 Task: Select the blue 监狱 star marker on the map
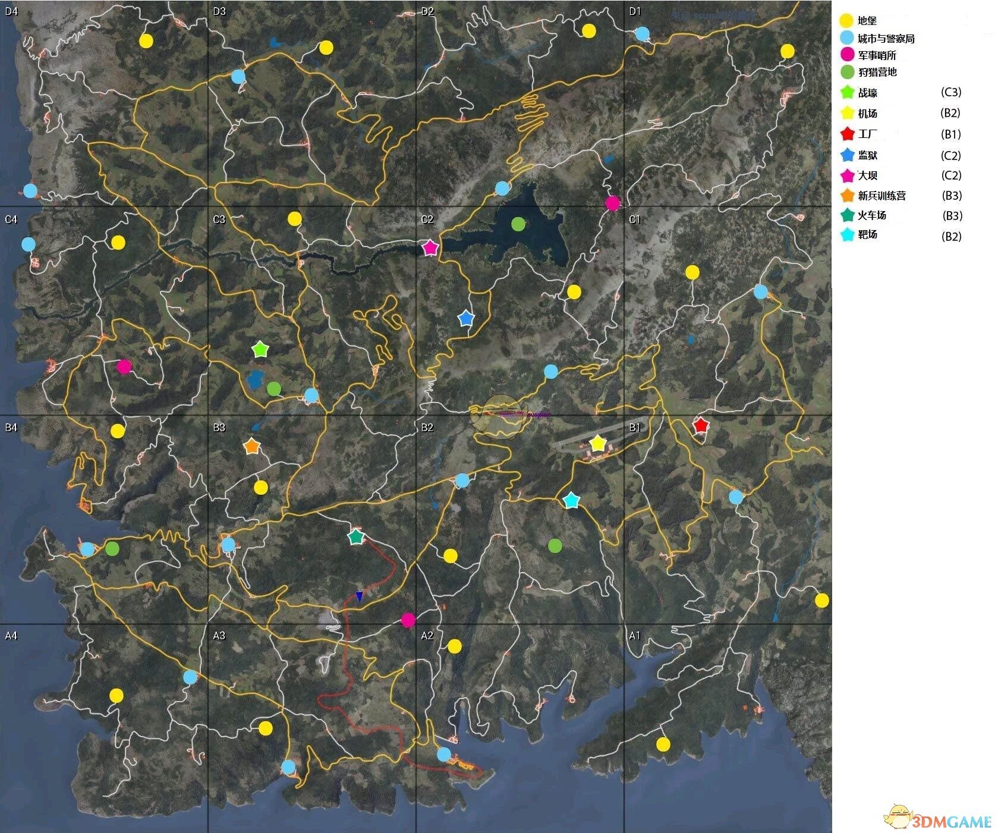coord(467,318)
